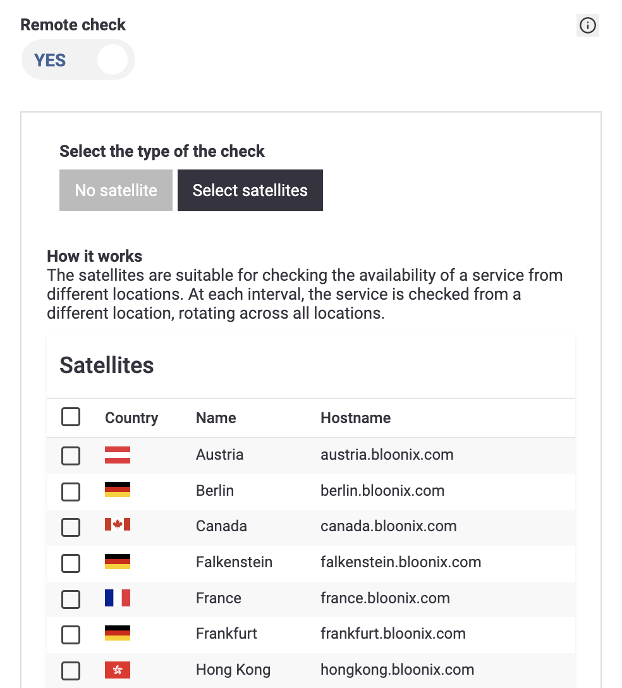Click the France flag icon

coord(118,598)
